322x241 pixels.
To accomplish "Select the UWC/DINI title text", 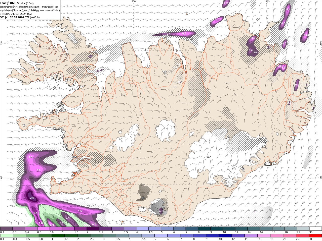I will (8, 3).
